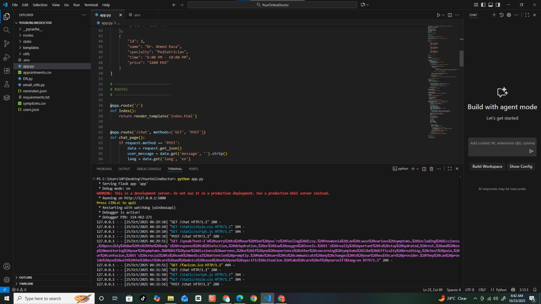
Task: Split the terminal
Action: (424, 169)
